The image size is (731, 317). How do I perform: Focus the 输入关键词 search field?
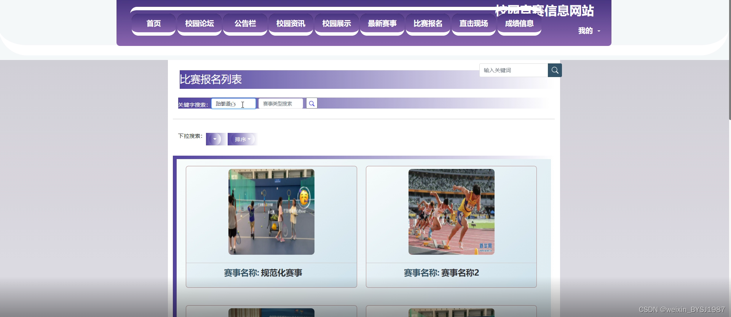tap(514, 70)
